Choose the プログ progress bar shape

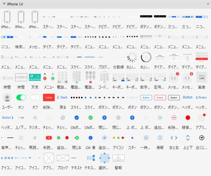pyautogui.click(x=104, y=57)
